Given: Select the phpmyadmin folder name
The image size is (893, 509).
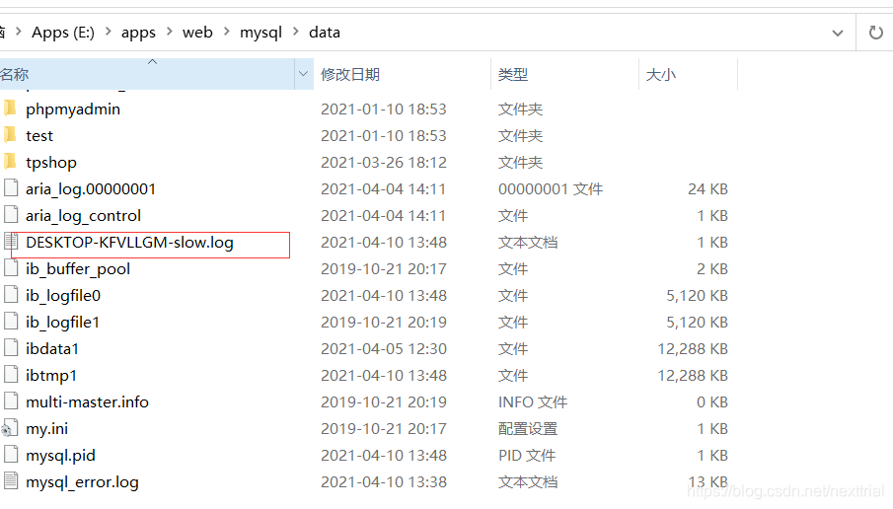Looking at the screenshot, I should coord(73,109).
